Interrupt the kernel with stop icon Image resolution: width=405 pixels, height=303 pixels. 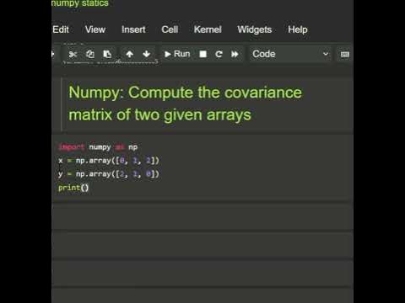click(x=202, y=54)
